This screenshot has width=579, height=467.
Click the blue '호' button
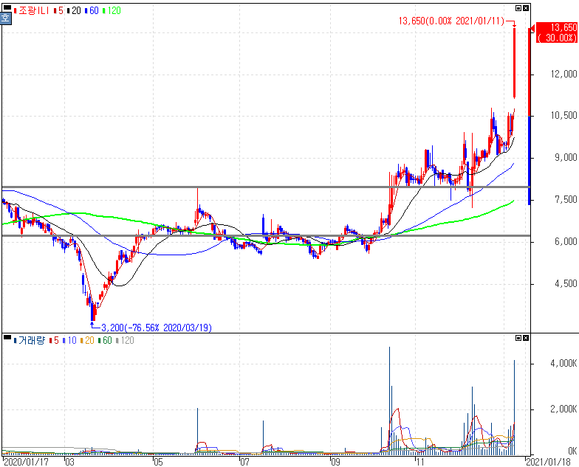click(x=6, y=18)
